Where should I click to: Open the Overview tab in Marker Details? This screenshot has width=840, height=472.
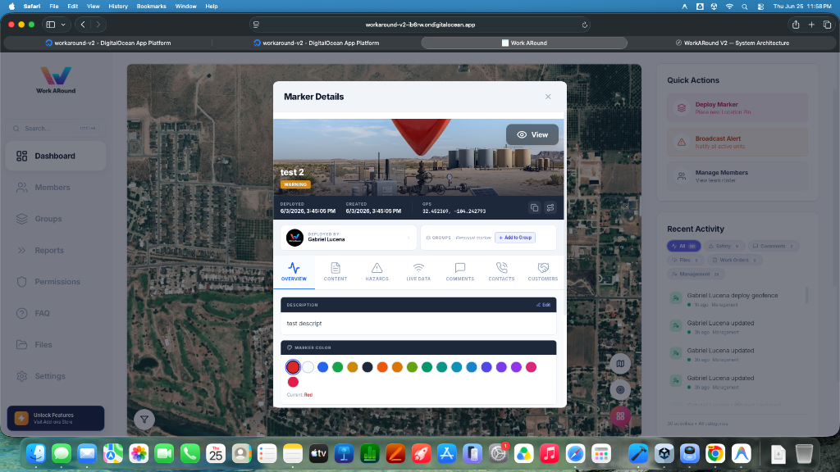294,272
